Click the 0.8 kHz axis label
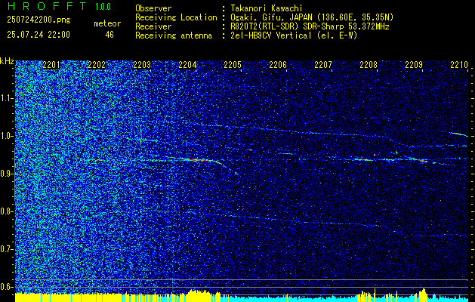The image size is (475, 302). coord(6,211)
